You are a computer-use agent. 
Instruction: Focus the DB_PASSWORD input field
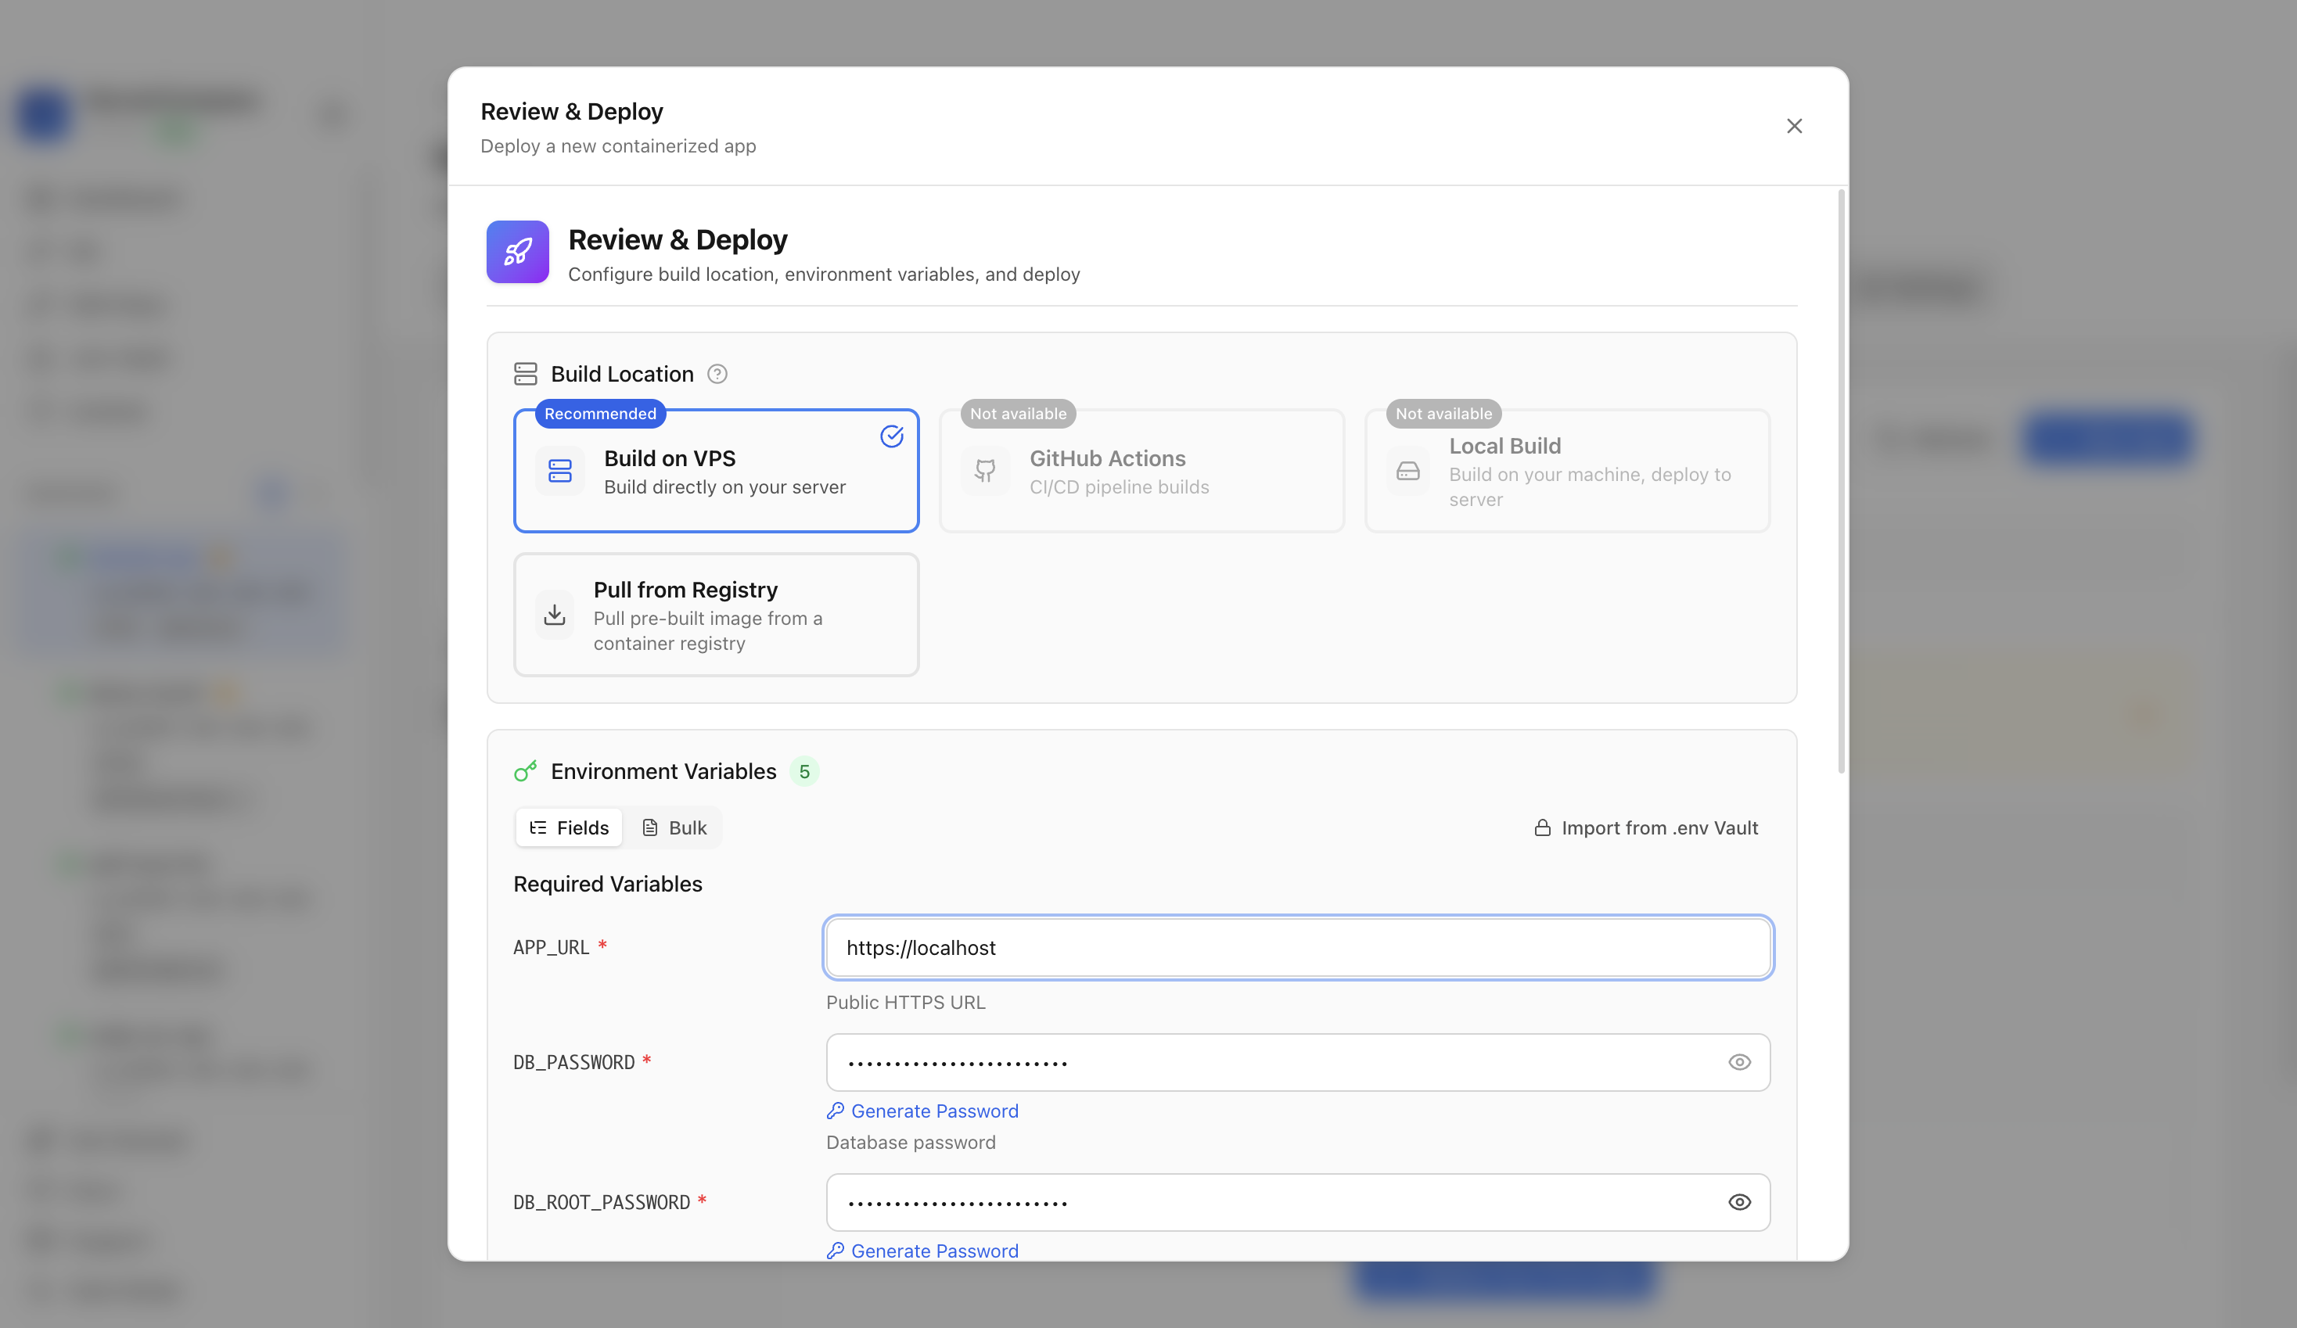(x=1298, y=1062)
